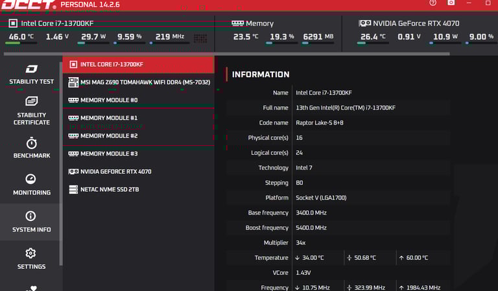Select Netac NVMe SSD 2TB entry
Image resolution: width=498 pixels, height=291 pixels.
139,189
